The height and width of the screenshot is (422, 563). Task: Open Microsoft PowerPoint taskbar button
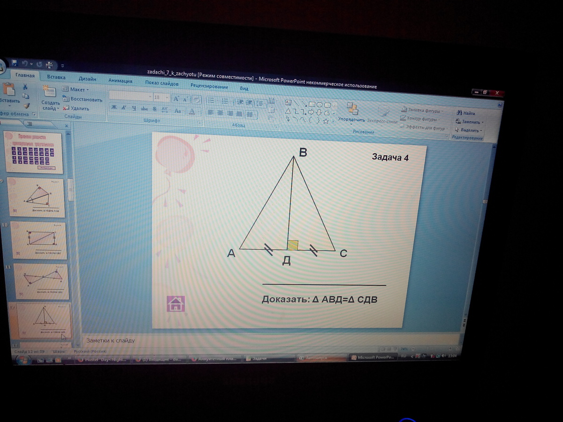coord(373,357)
